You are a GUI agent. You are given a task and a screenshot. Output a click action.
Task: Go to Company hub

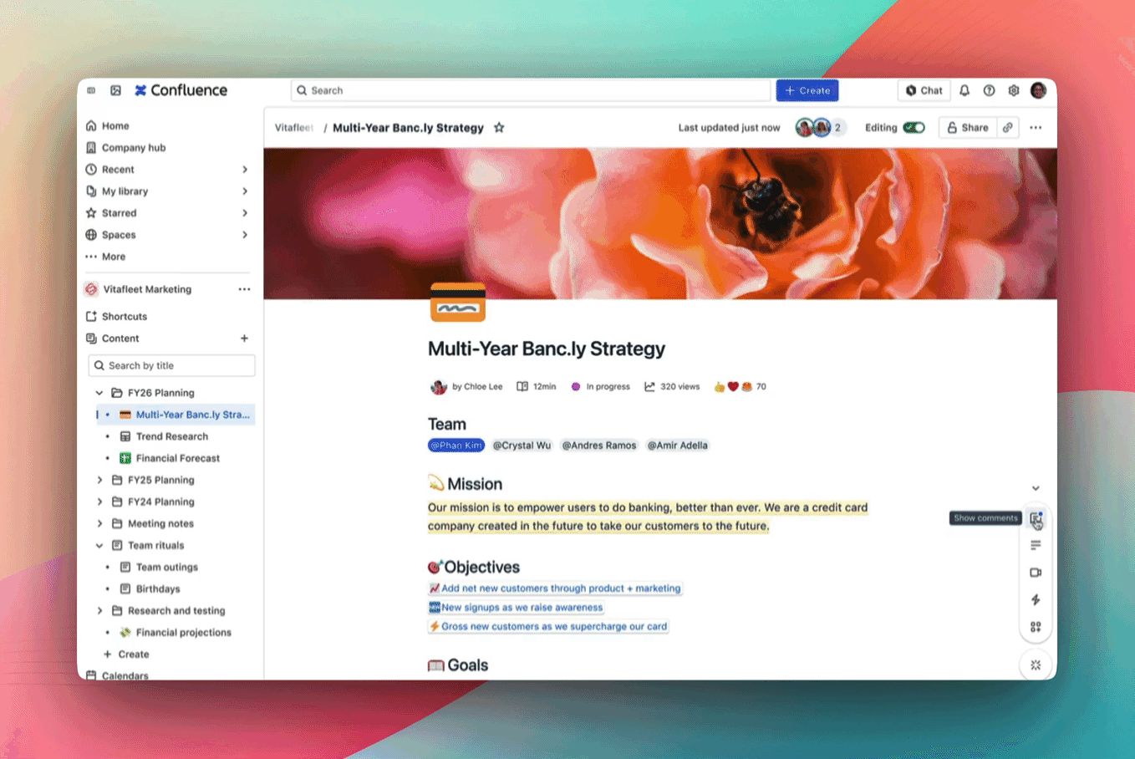tap(134, 148)
